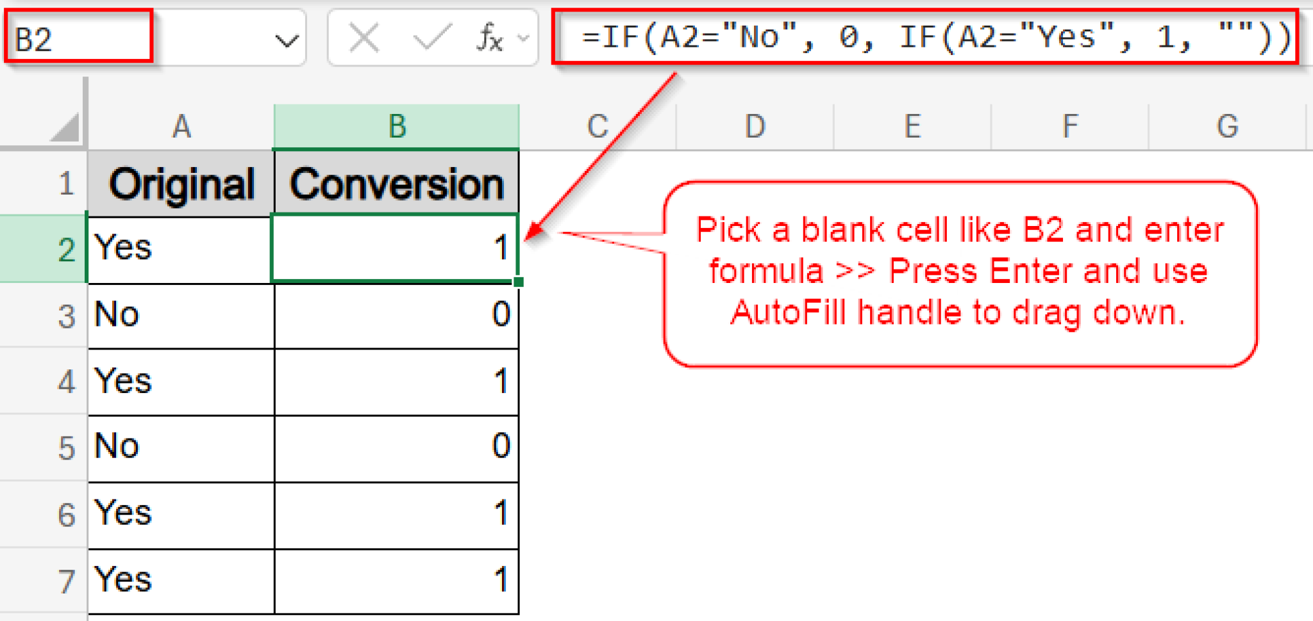Select the Original header cell A1

tap(180, 184)
